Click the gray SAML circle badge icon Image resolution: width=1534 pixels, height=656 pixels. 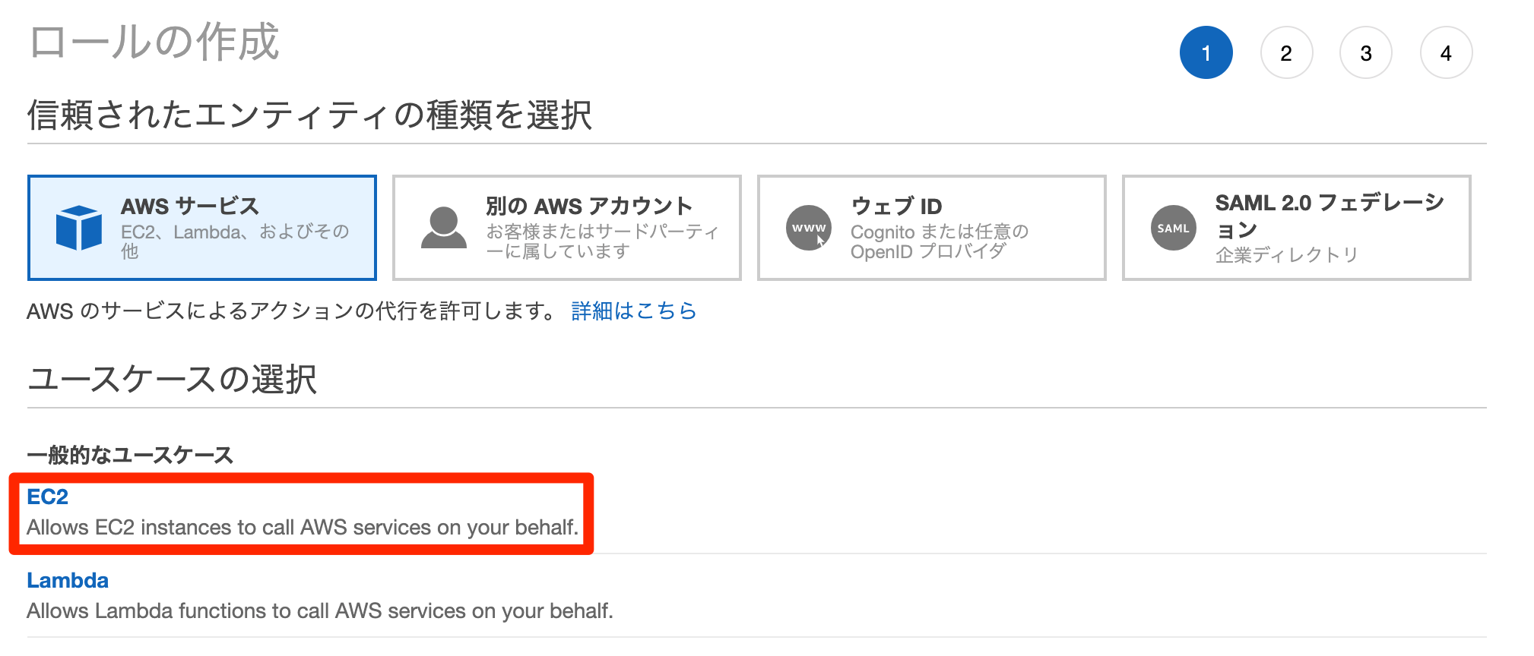pos(1173,227)
